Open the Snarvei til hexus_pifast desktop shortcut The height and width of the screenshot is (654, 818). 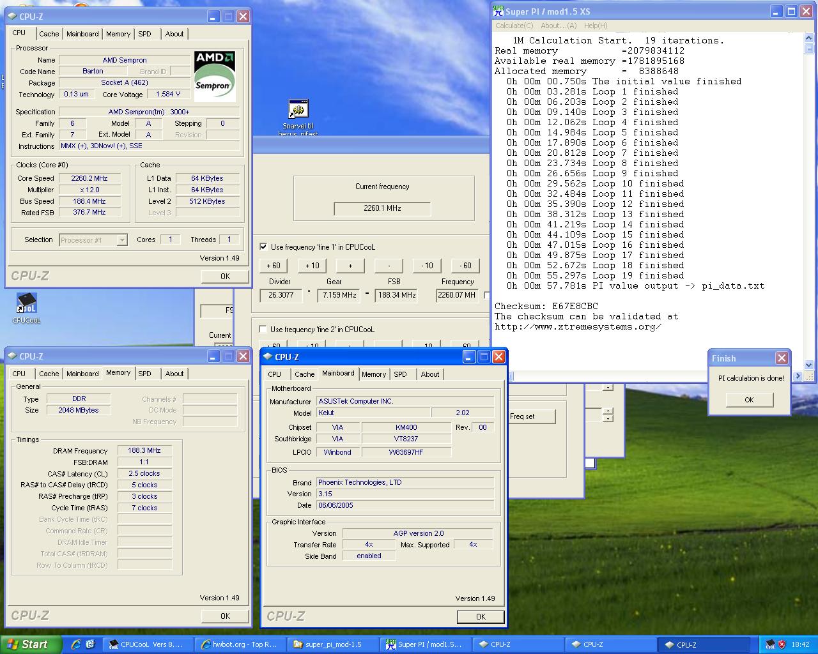coord(298,118)
